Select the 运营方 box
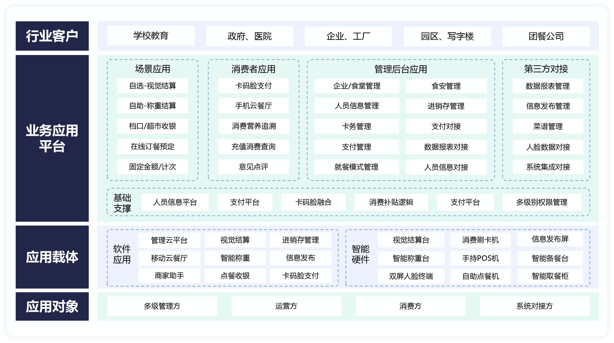Viewport: 614px width, 343px height. pyautogui.click(x=286, y=306)
